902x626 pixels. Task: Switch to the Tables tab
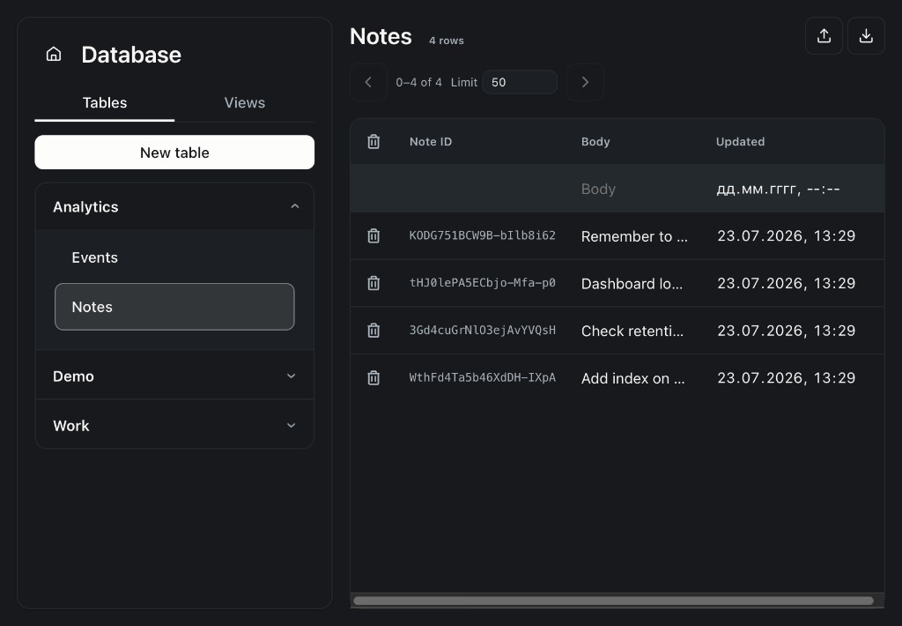(105, 102)
